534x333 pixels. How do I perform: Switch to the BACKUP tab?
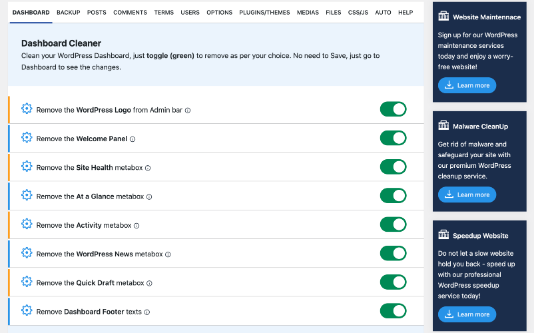69,13
